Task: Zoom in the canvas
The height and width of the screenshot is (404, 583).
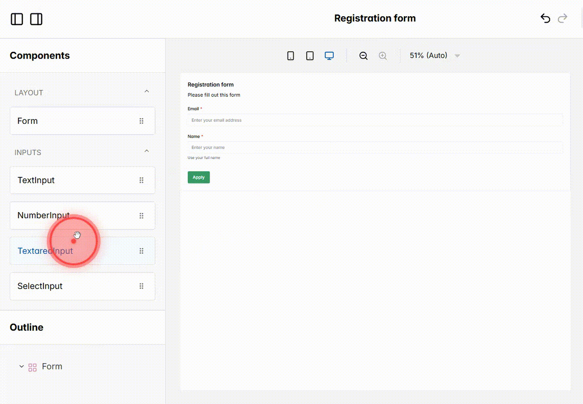Action: point(383,55)
